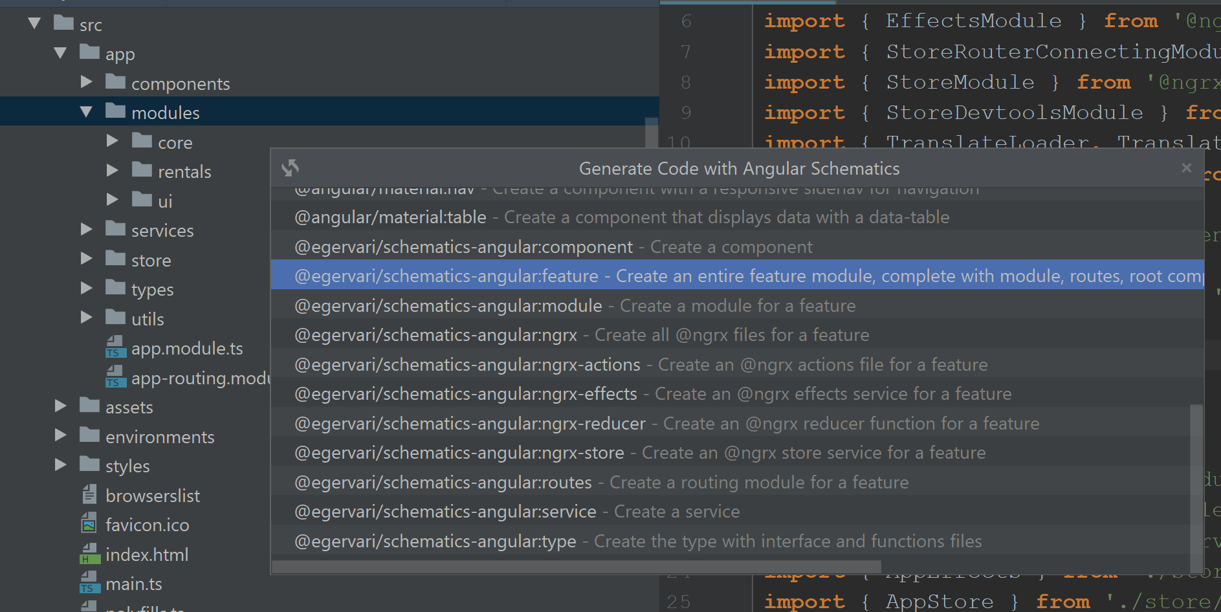1221x612 pixels.
Task: Select the modules folder in project tree
Action: (x=329, y=111)
